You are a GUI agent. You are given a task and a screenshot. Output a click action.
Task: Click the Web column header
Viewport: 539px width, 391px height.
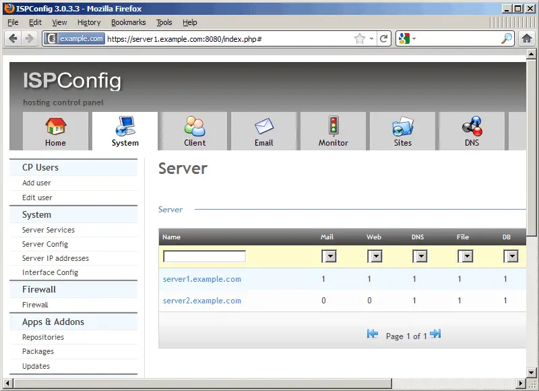tap(374, 237)
